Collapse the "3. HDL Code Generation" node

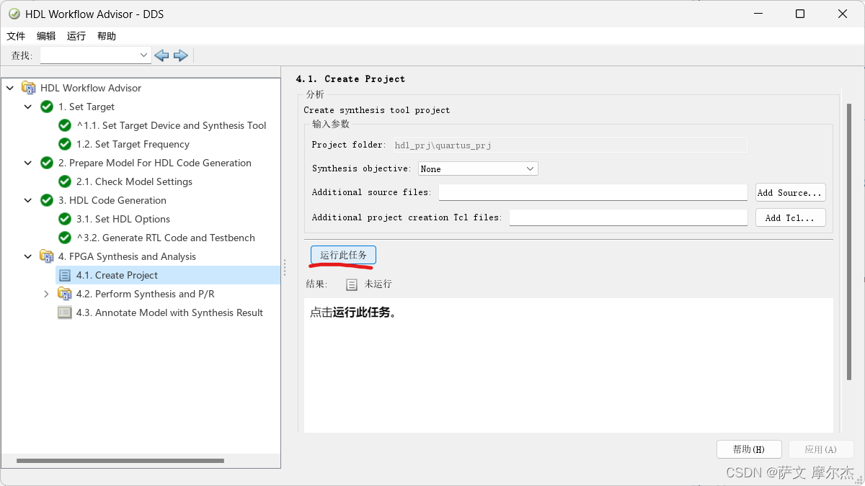coord(27,200)
